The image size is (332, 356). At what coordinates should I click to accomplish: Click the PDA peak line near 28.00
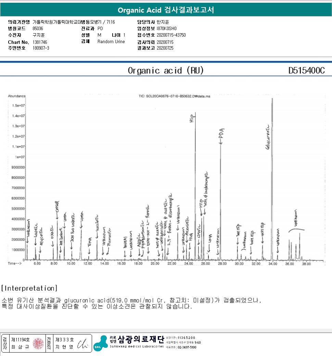(220, 203)
